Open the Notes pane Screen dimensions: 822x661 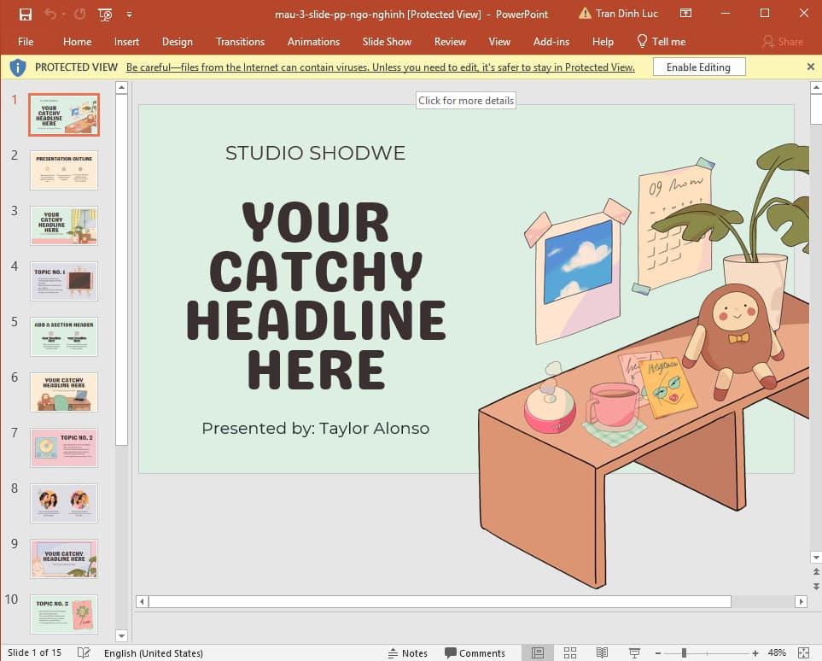407,652
